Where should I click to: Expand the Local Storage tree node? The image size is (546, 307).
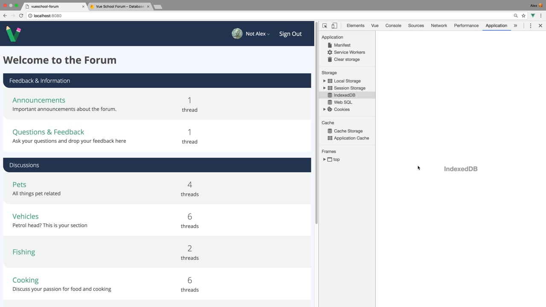[x=324, y=81]
